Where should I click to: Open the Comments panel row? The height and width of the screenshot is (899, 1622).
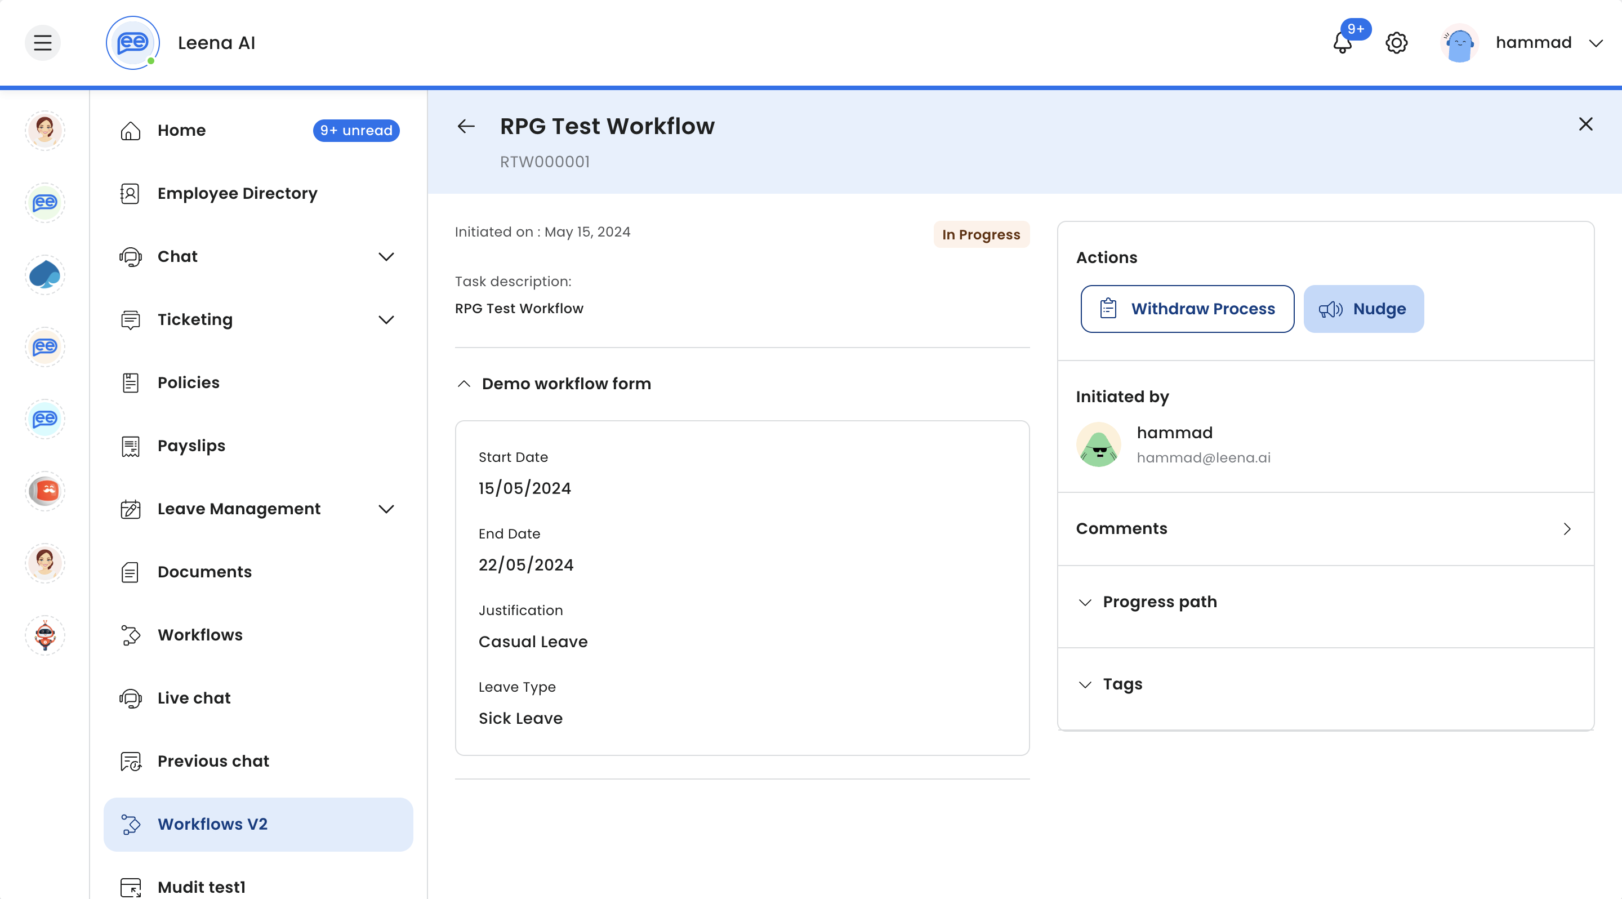click(x=1325, y=529)
